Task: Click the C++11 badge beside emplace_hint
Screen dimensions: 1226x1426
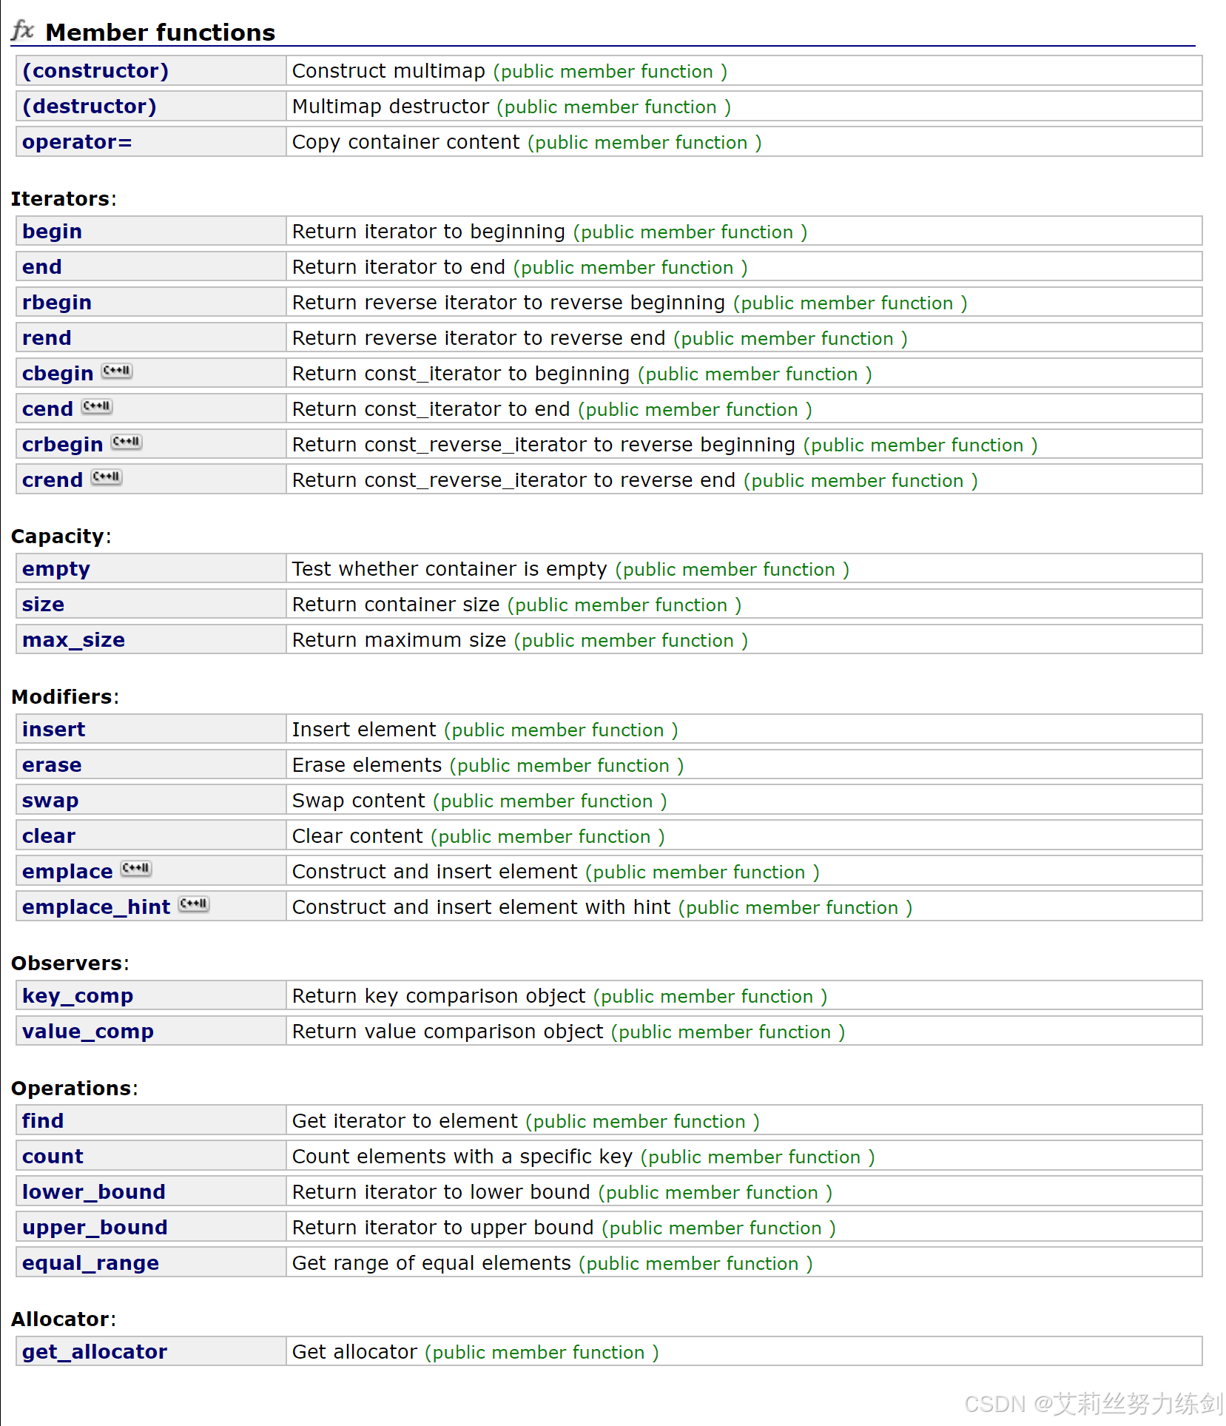Action: [x=194, y=904]
